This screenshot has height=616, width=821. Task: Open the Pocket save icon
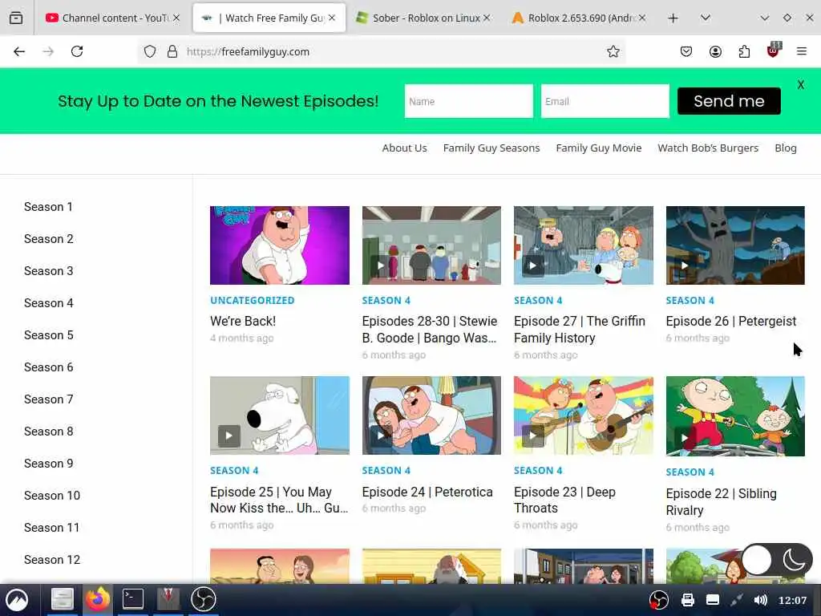pyautogui.click(x=686, y=51)
